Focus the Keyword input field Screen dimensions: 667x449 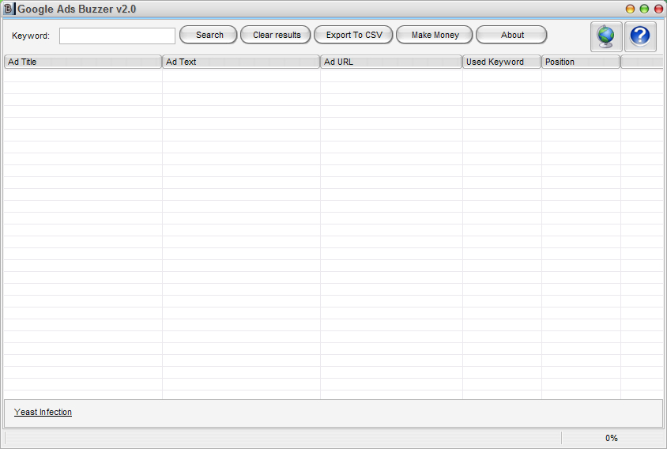click(117, 36)
